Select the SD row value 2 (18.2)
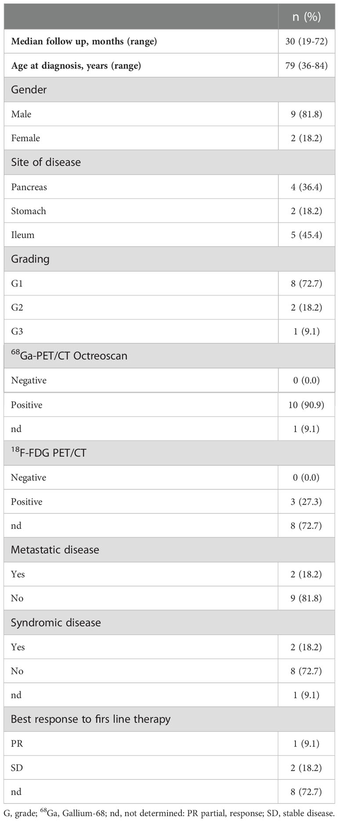Viewport: 339px width, 822px height. 307,768
